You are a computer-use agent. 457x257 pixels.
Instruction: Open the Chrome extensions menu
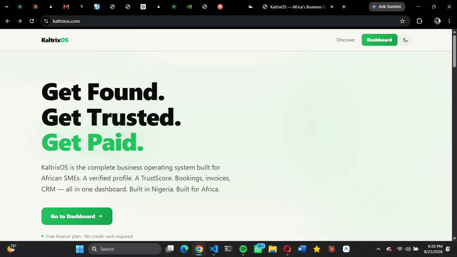420,21
